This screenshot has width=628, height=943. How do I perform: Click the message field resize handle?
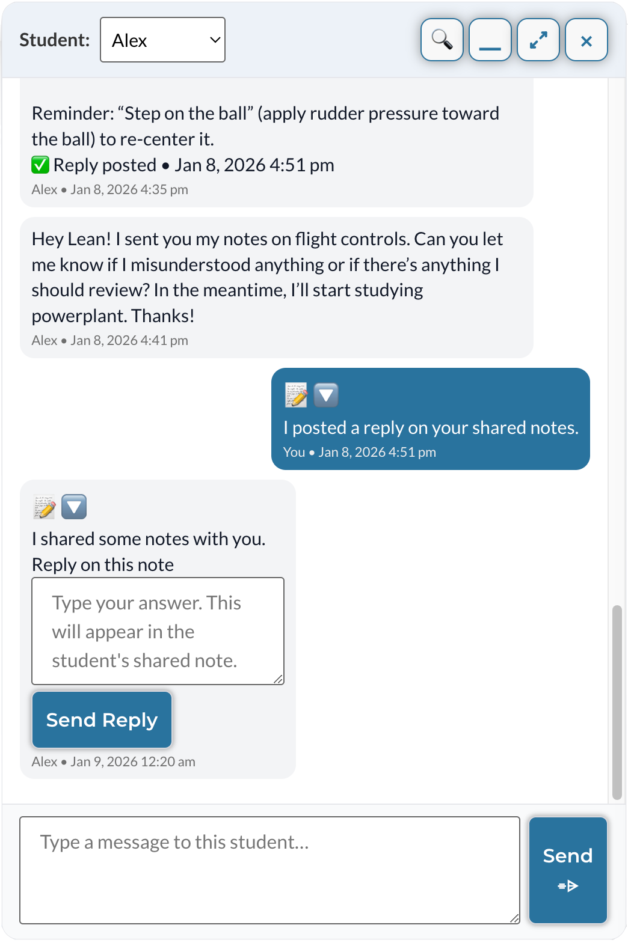pyautogui.click(x=514, y=918)
